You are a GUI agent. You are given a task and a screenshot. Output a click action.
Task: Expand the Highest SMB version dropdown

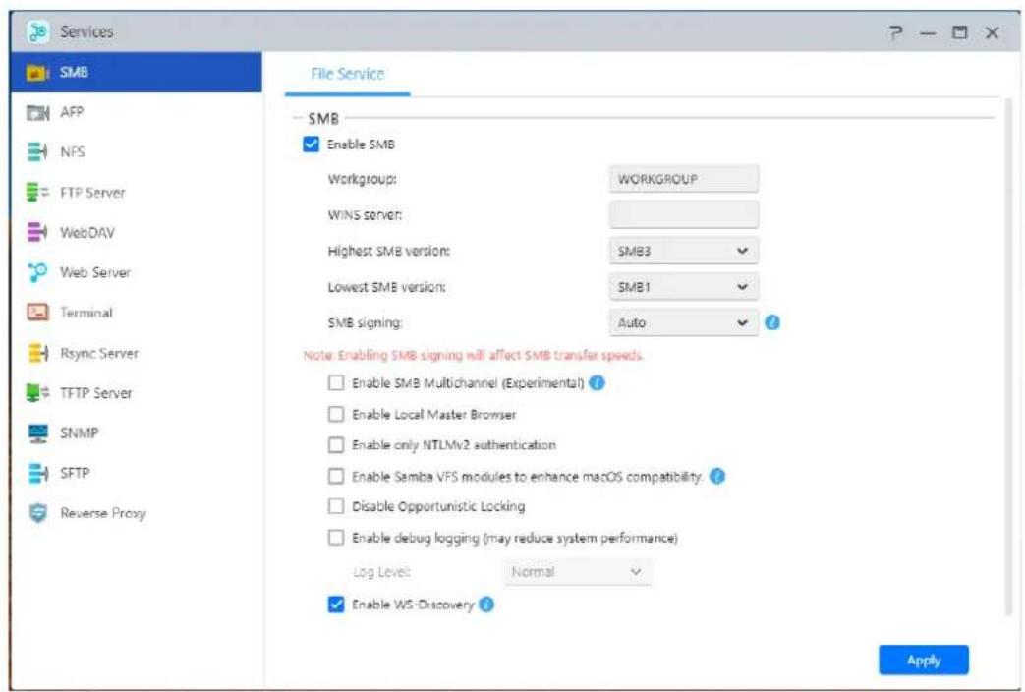pyautogui.click(x=683, y=251)
